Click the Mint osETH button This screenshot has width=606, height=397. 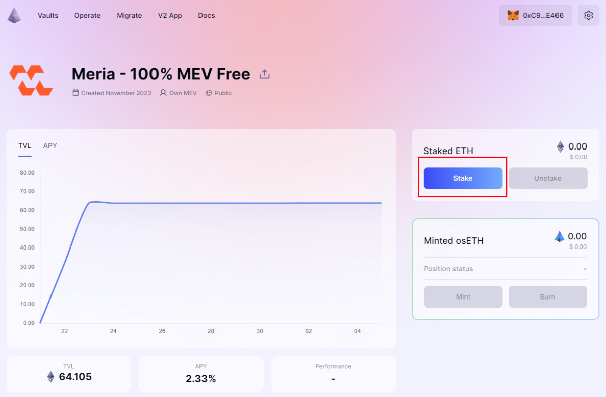(463, 296)
